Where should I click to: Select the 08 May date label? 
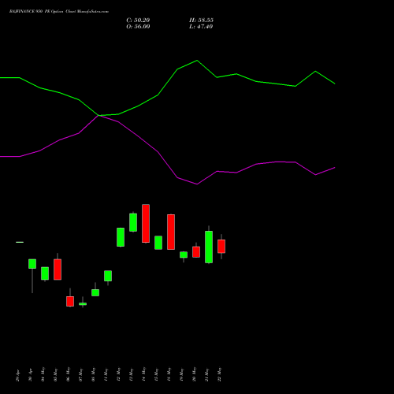click(x=93, y=374)
